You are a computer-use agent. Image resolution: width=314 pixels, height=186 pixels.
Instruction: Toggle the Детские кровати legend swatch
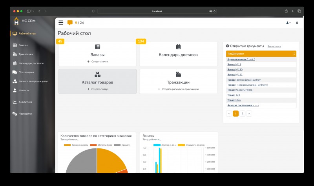pos(67,145)
